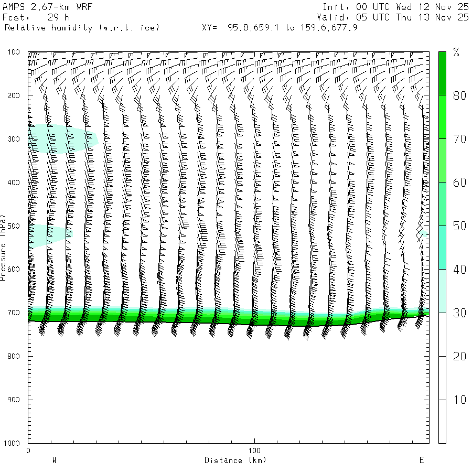
Task: Click the "AMPS 2.67-km WRF" title text
Action: point(40,7)
